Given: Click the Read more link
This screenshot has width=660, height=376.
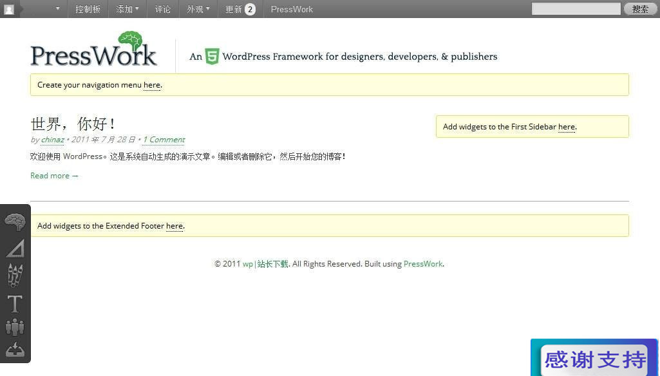Looking at the screenshot, I should point(54,176).
